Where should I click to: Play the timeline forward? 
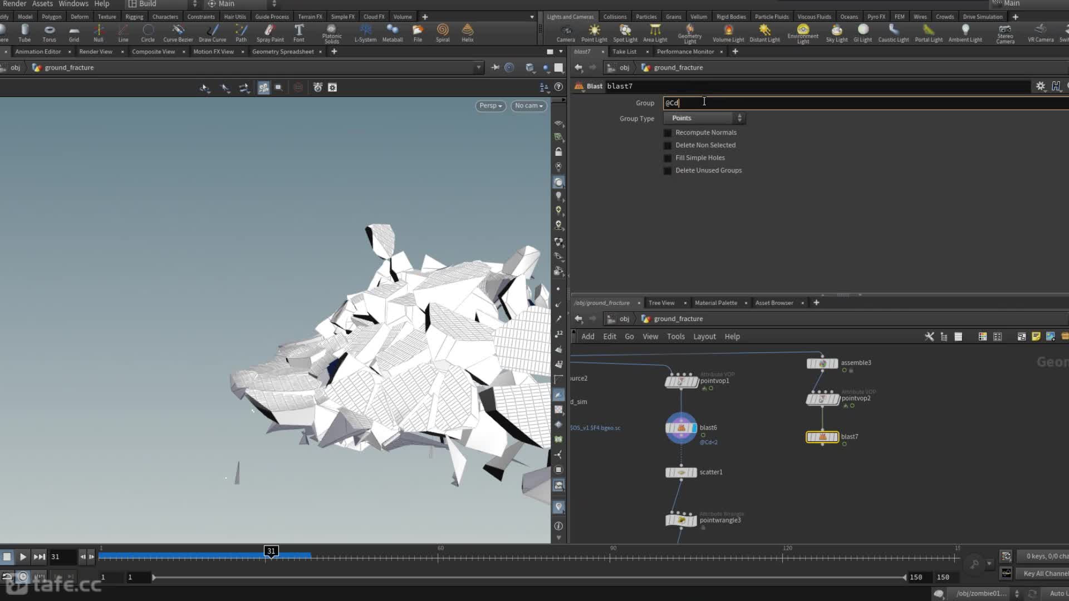click(x=23, y=556)
